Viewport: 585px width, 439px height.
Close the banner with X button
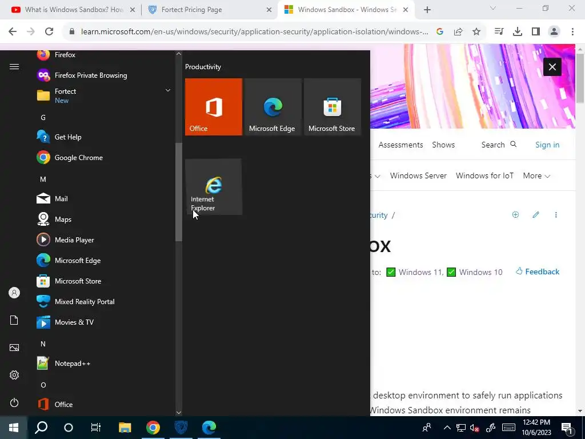[x=552, y=67]
